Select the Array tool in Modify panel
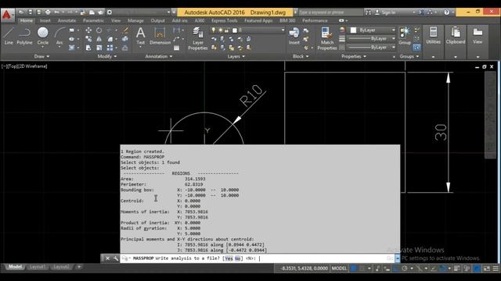Screen dimensions: 501x281 tap(110, 48)
